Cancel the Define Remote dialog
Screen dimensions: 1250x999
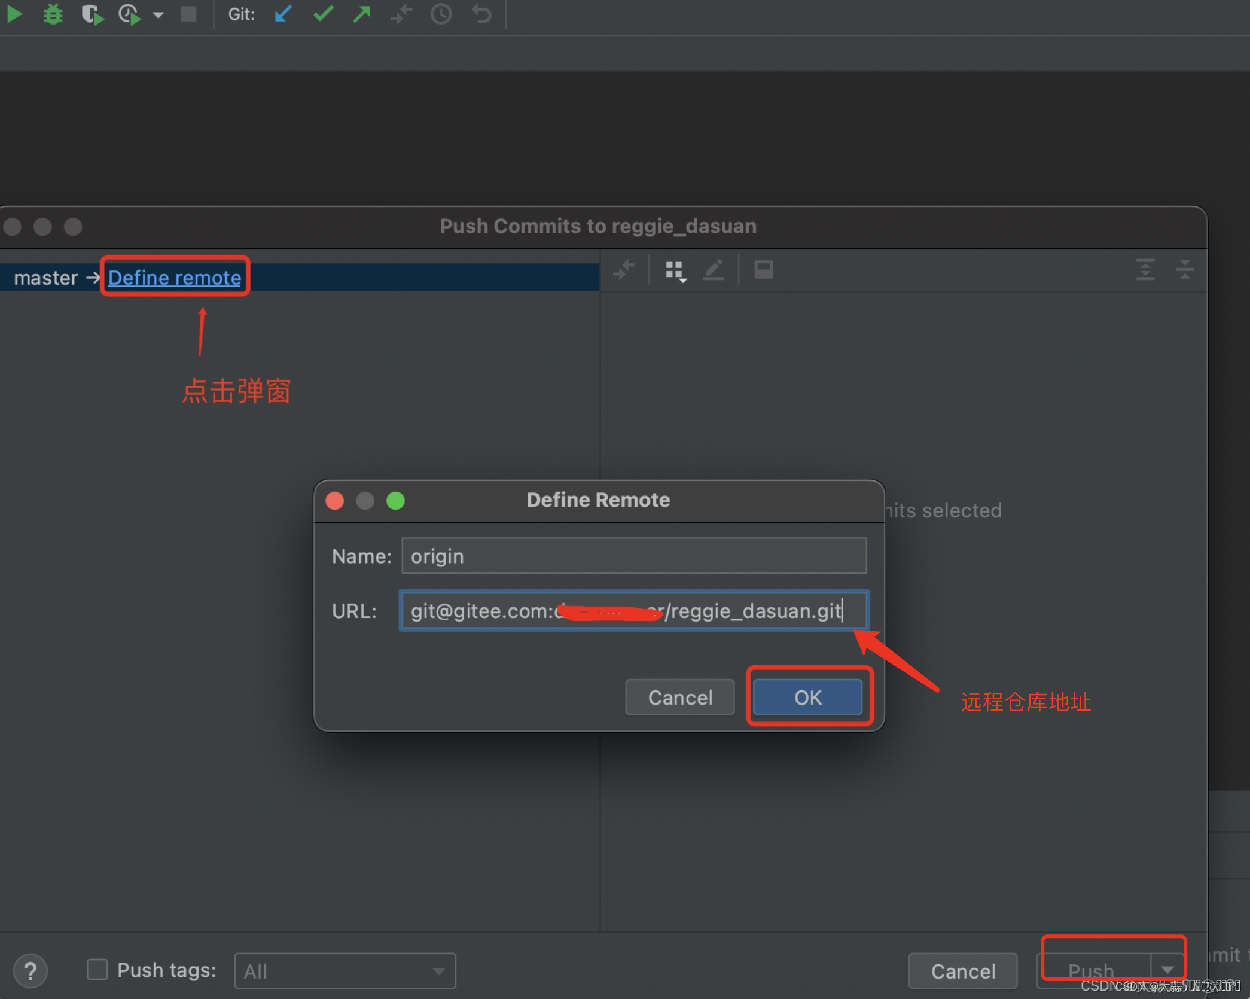click(679, 697)
